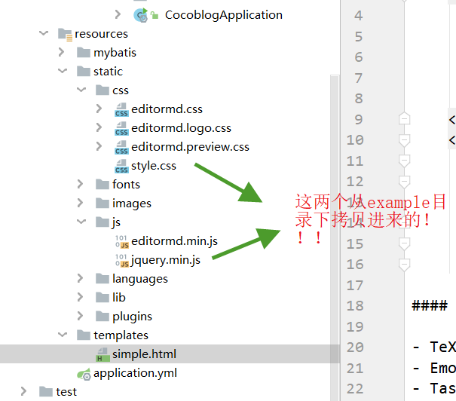
Task: Collapse the js folder
Action: 81,222
